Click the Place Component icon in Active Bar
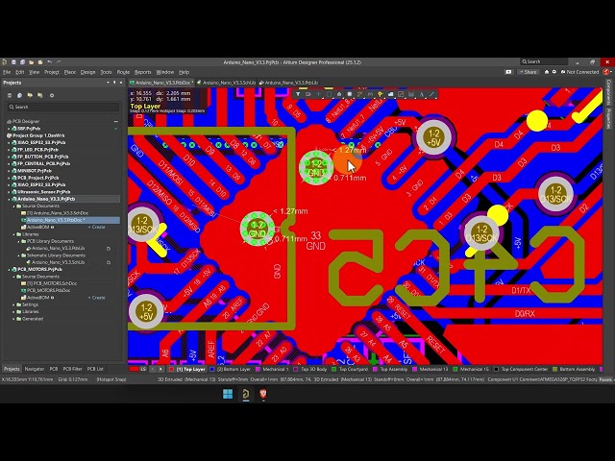Screen dimensions: 615x461 coord(350,94)
